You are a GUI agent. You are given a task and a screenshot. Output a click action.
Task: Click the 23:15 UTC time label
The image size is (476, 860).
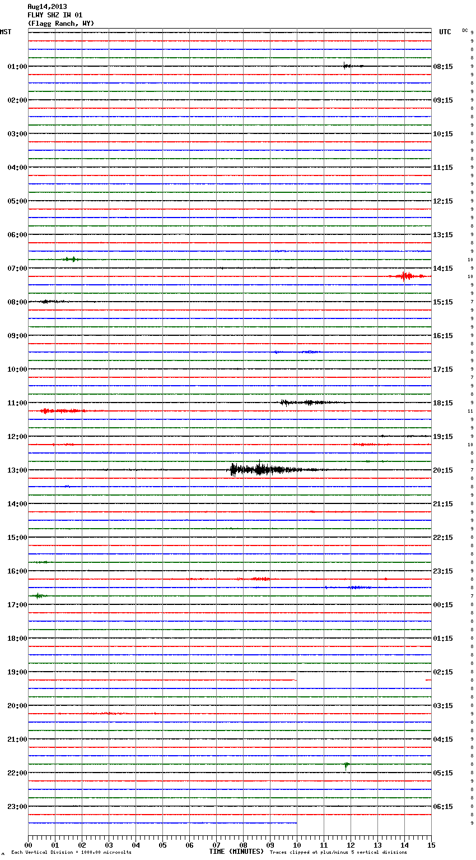(x=443, y=571)
